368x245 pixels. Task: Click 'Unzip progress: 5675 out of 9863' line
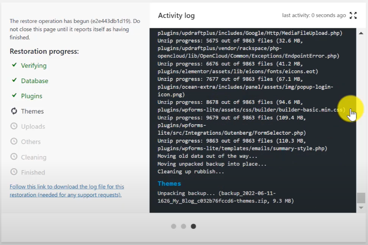click(x=230, y=41)
